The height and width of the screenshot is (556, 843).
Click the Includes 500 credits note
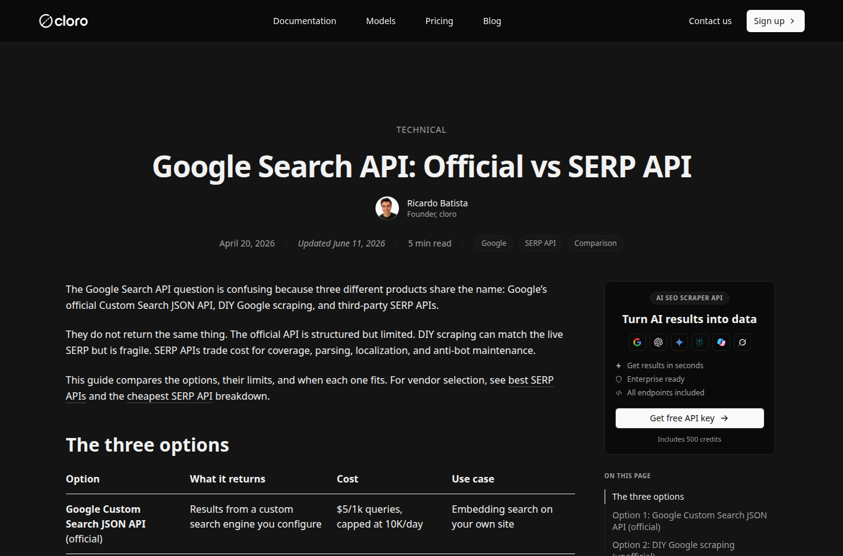coord(689,439)
